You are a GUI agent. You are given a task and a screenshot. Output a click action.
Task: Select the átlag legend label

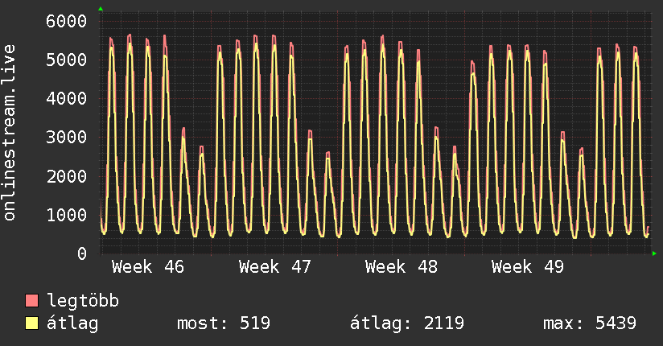click(72, 324)
